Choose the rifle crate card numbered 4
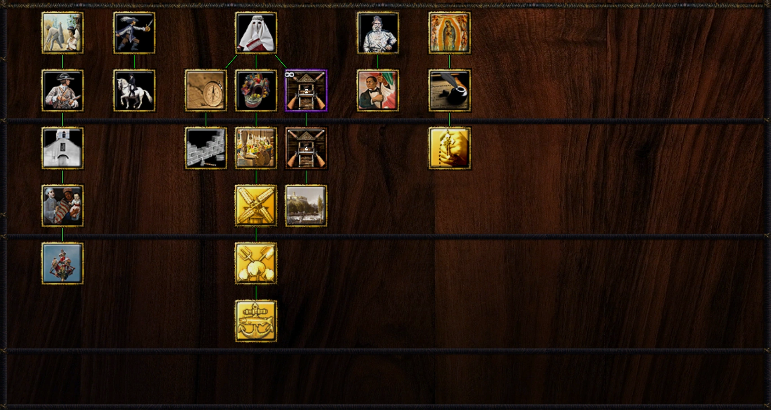 pyautogui.click(x=306, y=148)
